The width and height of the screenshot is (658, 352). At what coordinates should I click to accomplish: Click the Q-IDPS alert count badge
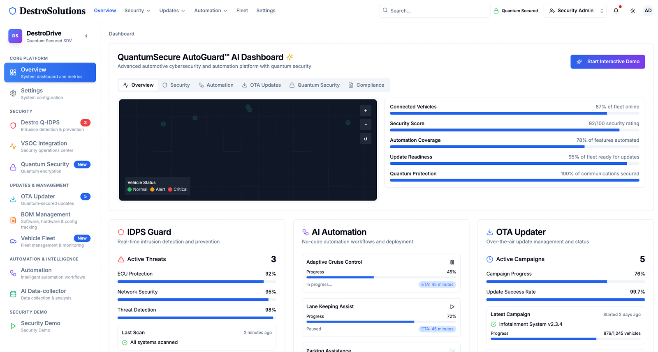coord(85,122)
